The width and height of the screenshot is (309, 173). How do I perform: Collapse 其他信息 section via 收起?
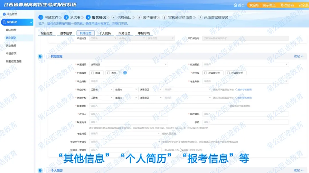coord(298,56)
